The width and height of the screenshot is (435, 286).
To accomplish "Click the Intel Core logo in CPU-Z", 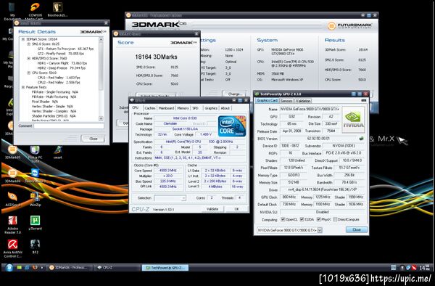I will click(x=232, y=126).
